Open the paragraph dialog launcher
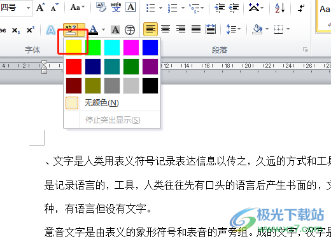This screenshot has height=239, width=331. coord(305,50)
